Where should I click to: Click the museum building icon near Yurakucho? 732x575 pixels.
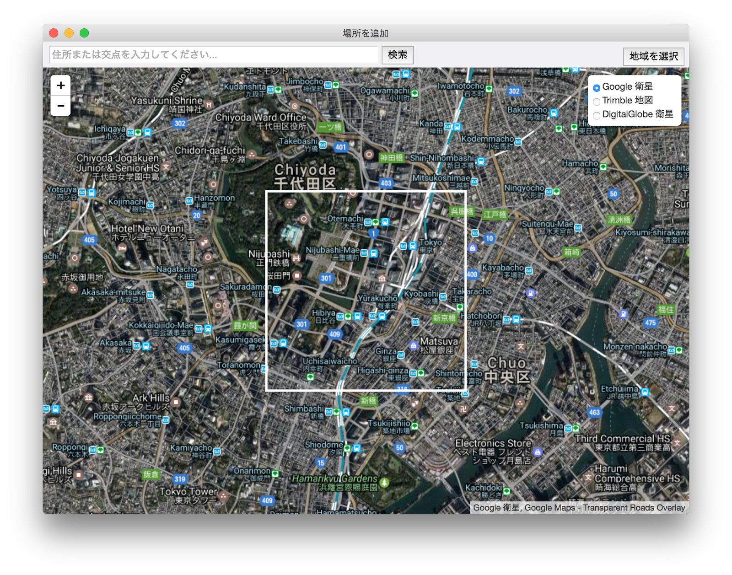pyautogui.click(x=382, y=279)
